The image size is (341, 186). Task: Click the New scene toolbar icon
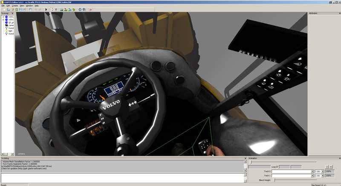(4, 9)
